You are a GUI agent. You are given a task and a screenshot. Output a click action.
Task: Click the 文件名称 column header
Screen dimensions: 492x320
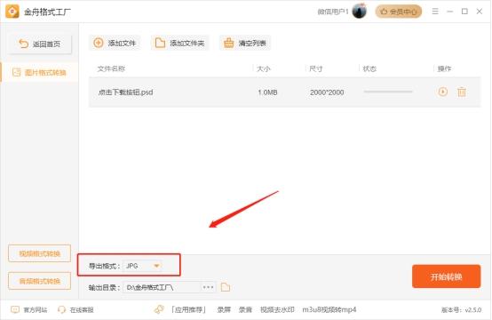[x=111, y=68]
